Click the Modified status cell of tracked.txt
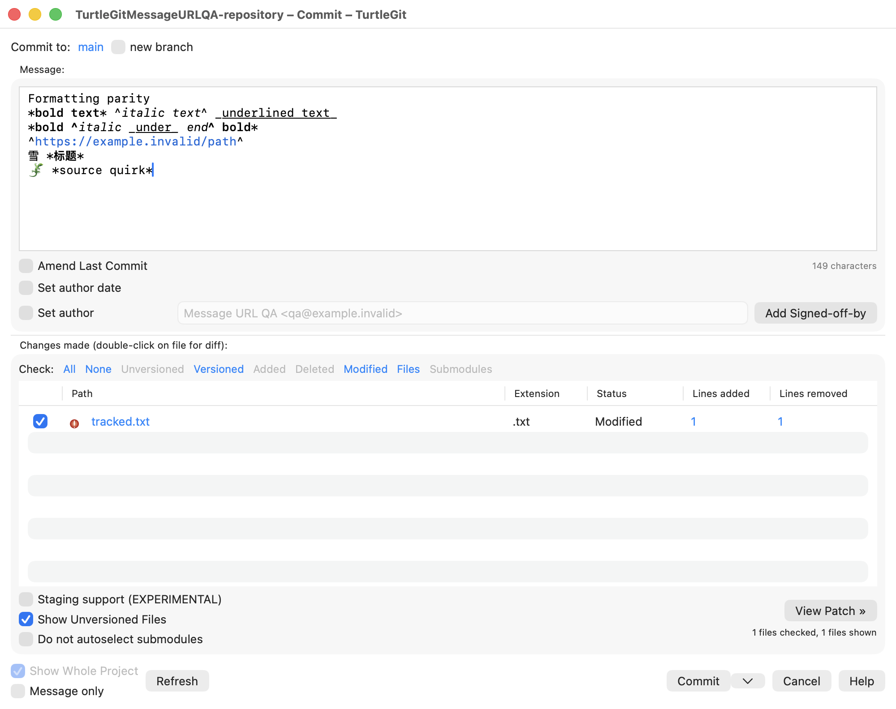 tap(618, 422)
